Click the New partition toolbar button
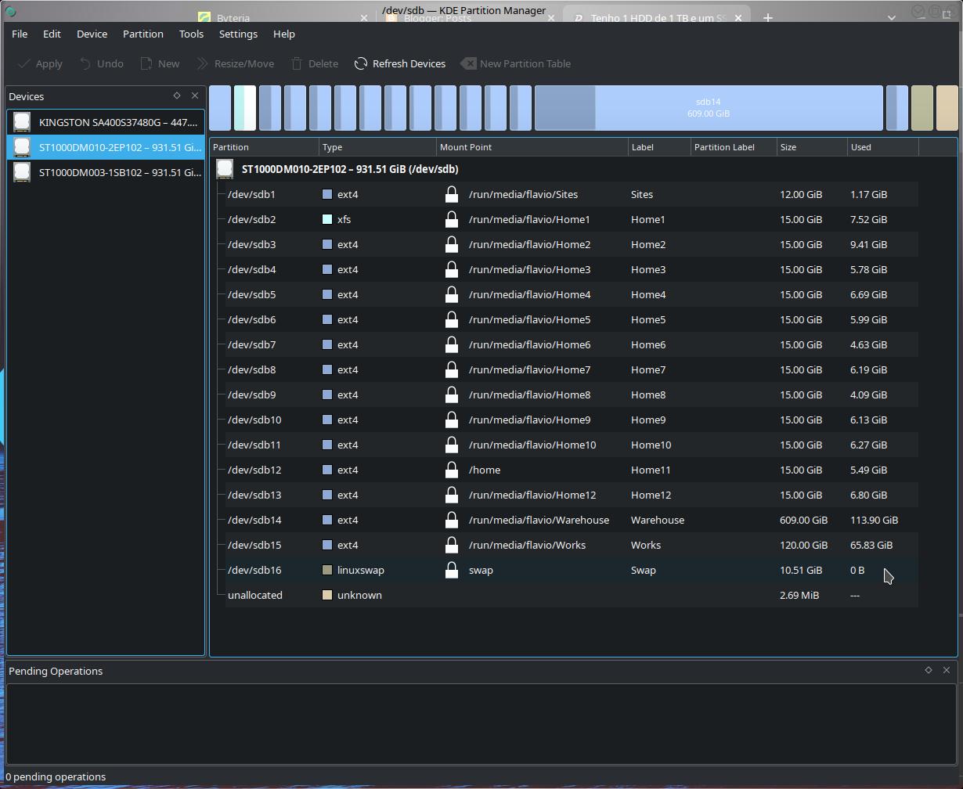The height and width of the screenshot is (789, 963). 160,63
